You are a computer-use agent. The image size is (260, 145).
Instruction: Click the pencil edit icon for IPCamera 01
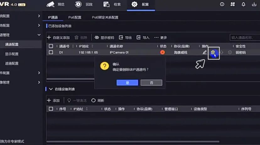point(204,52)
